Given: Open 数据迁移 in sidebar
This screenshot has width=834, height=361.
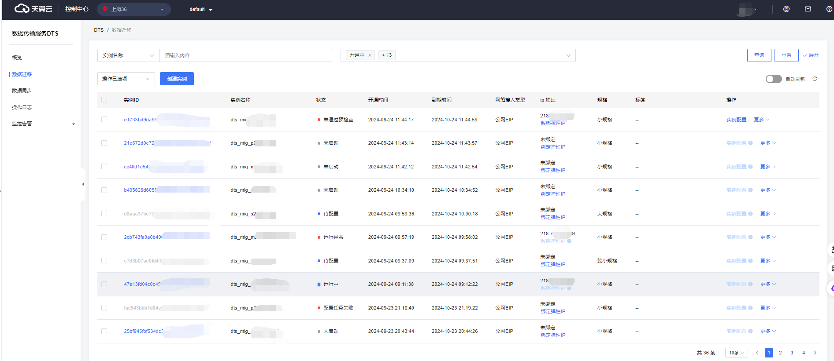Looking at the screenshot, I should click(22, 74).
